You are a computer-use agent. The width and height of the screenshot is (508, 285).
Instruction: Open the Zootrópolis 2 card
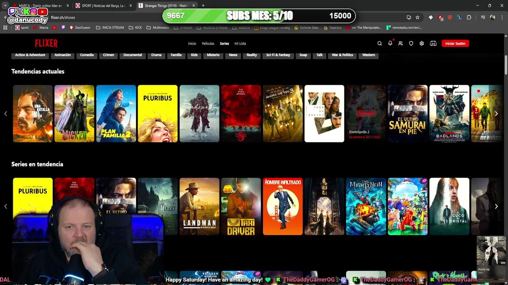(x=366, y=114)
